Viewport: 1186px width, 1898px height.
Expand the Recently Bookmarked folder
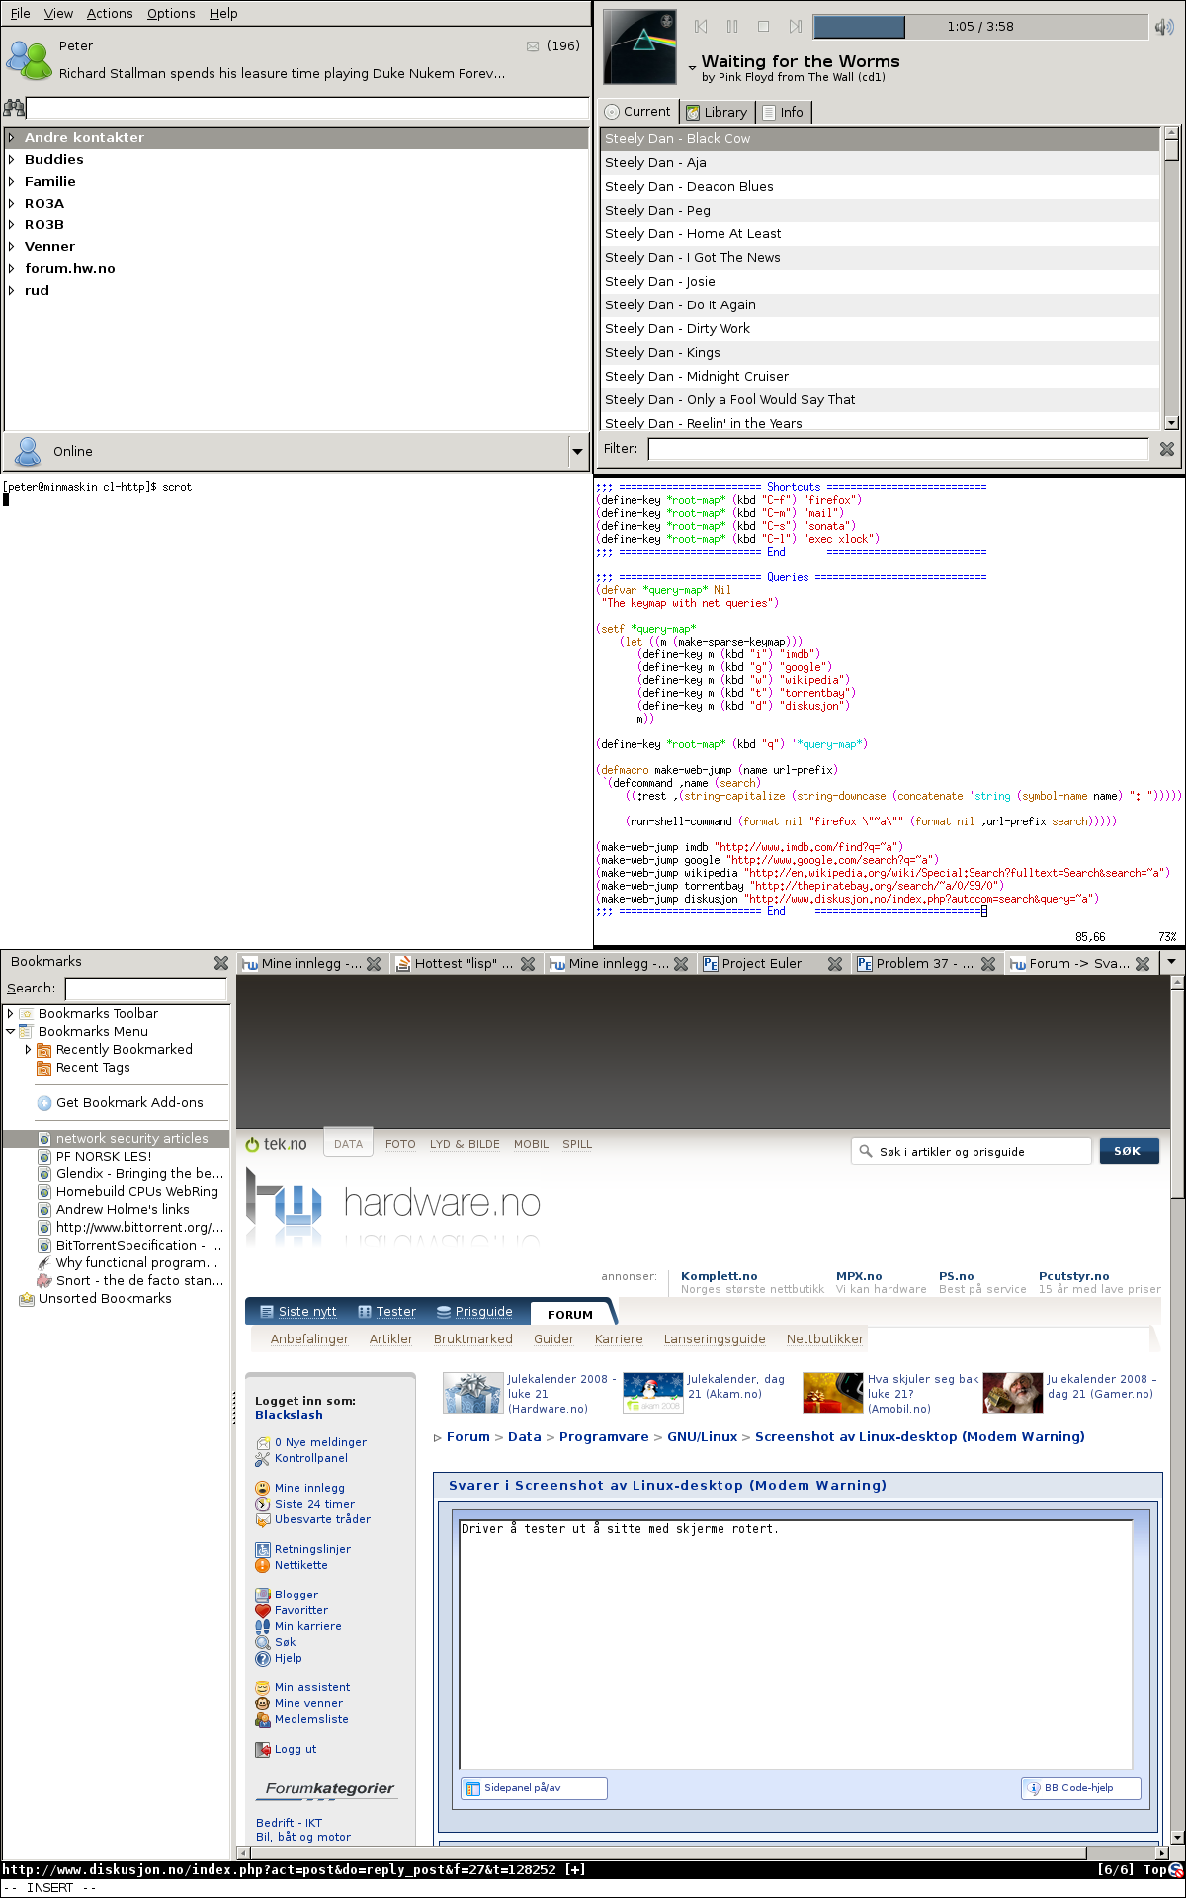[x=28, y=1049]
